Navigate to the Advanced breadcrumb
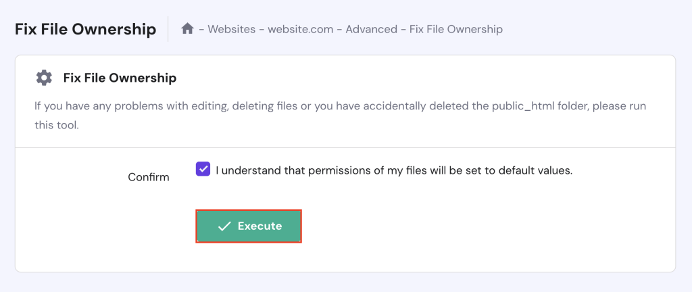Image resolution: width=692 pixels, height=292 pixels. tap(370, 29)
